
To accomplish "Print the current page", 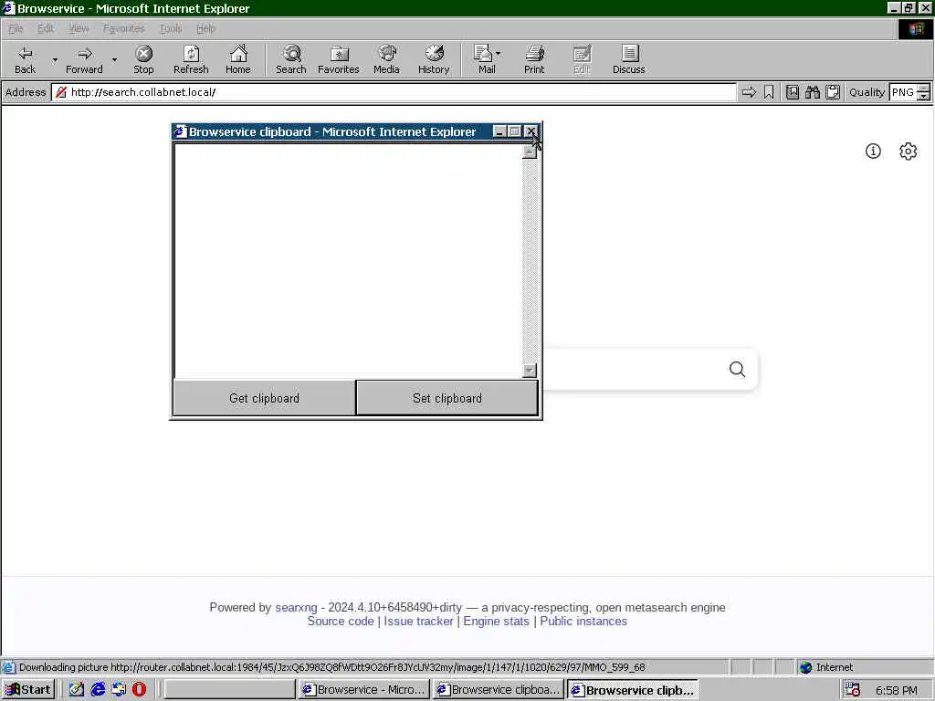I will (534, 59).
